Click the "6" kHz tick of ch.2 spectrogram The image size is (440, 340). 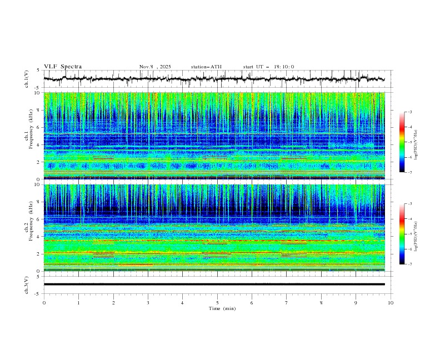click(39, 219)
